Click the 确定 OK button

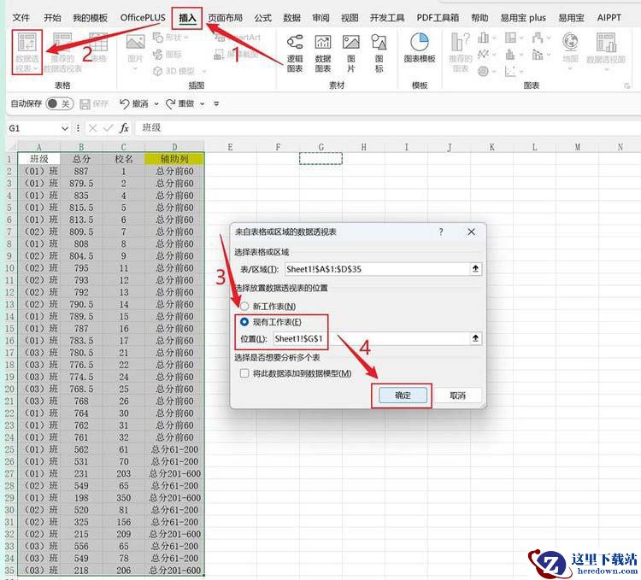coord(403,395)
